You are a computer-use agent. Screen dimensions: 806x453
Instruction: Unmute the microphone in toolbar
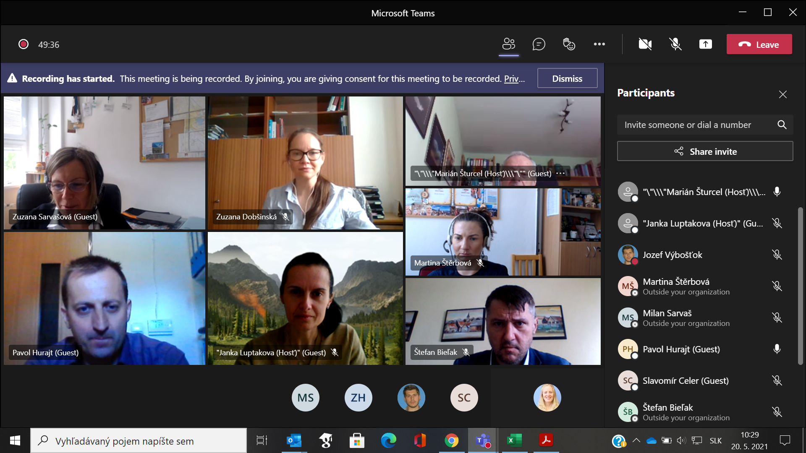pos(675,44)
